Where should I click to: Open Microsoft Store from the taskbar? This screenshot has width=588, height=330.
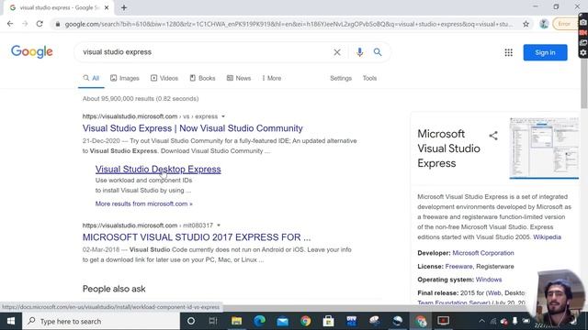[329, 321]
